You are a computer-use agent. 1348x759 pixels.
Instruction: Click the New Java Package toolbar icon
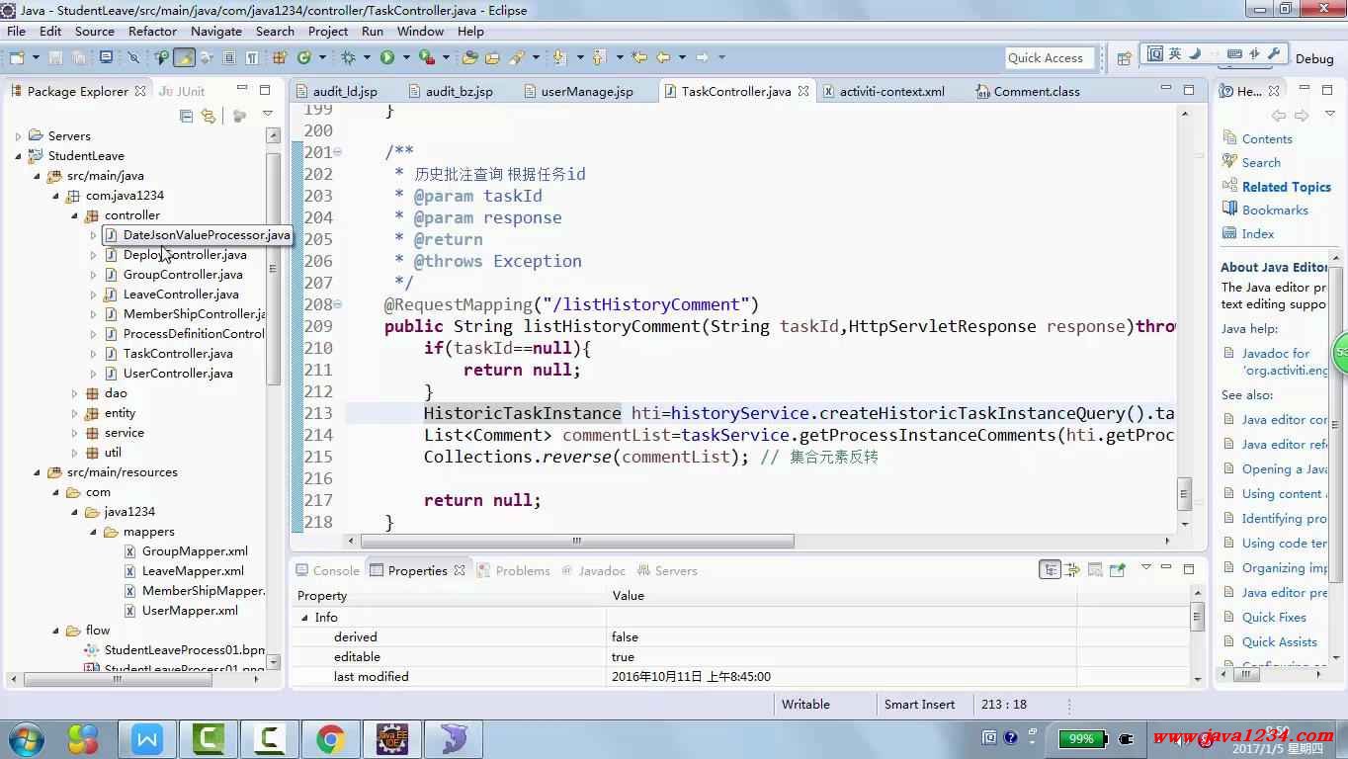point(280,57)
